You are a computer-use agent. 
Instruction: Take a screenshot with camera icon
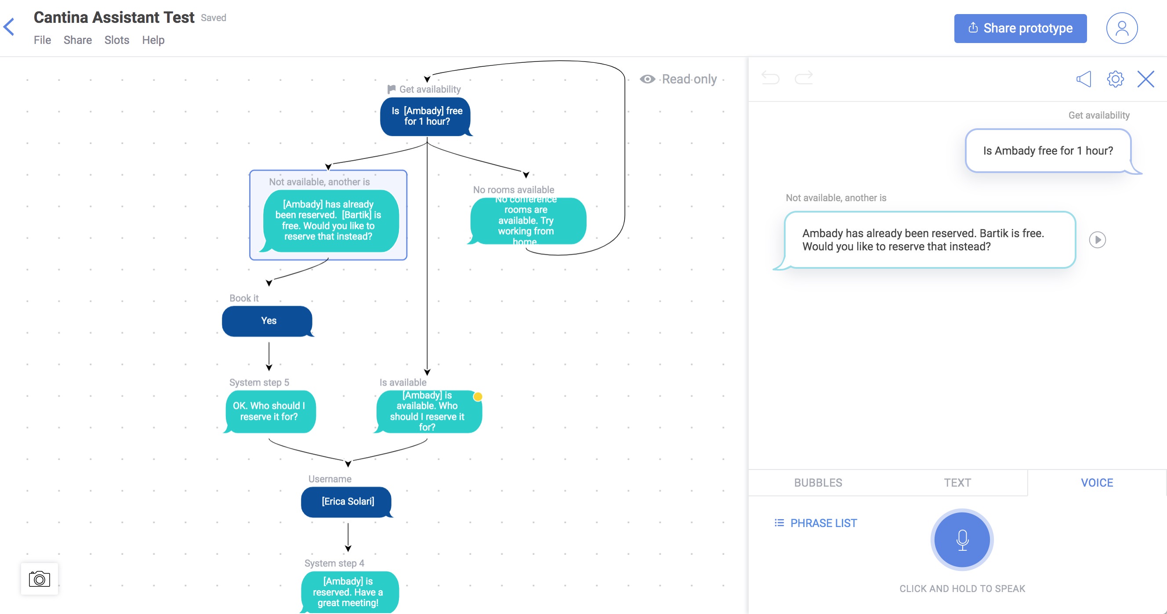(x=40, y=579)
